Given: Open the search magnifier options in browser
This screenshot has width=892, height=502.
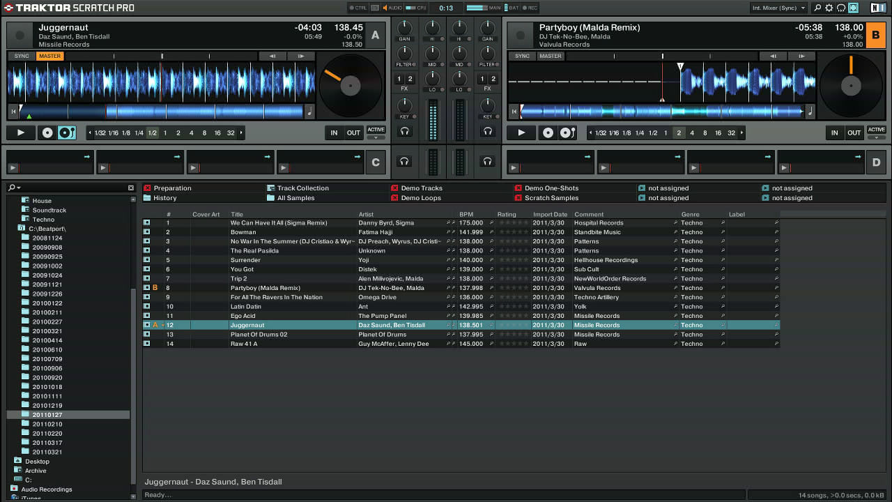Looking at the screenshot, I should [14, 188].
